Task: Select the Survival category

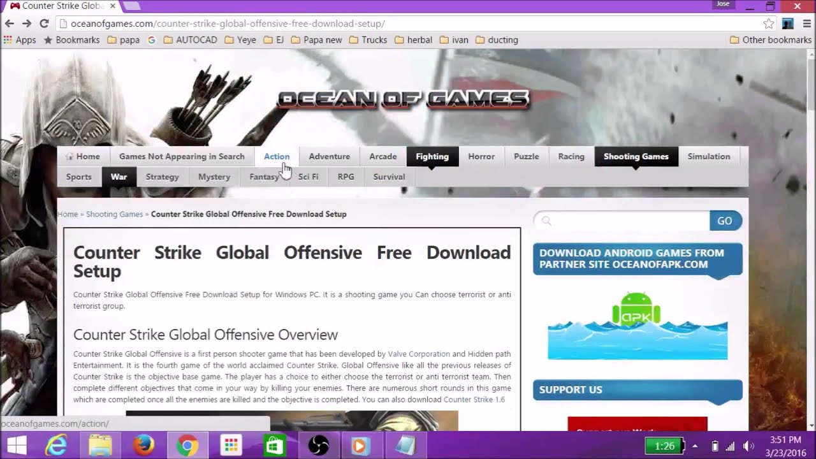Action: [x=389, y=177]
